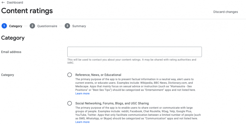Select the Category step label in stepper
This screenshot has width=246, height=124.
coord(16,26)
